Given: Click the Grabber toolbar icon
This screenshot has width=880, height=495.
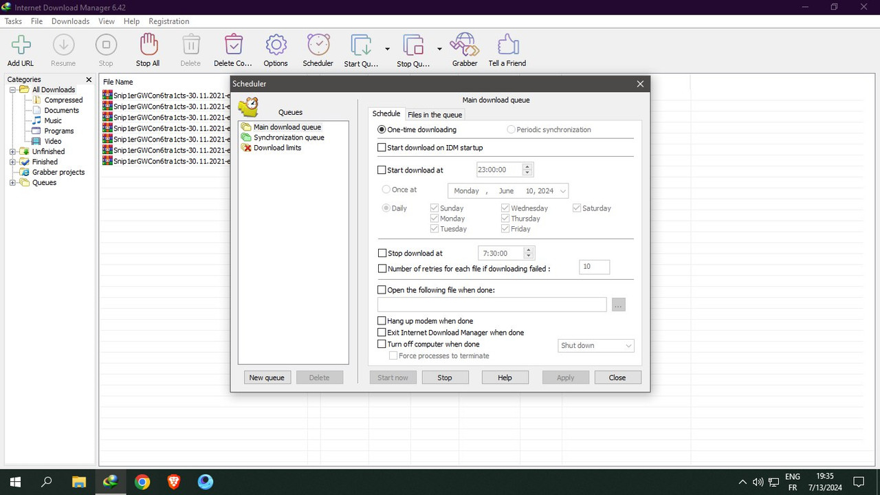Looking at the screenshot, I should click(464, 45).
